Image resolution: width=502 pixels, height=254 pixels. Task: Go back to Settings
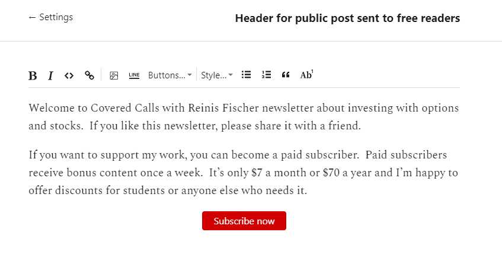[50, 17]
